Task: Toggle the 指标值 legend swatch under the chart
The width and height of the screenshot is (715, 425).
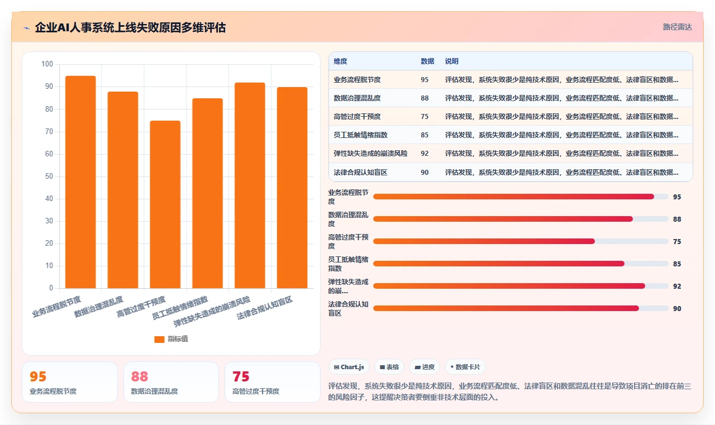Action: 159,339
